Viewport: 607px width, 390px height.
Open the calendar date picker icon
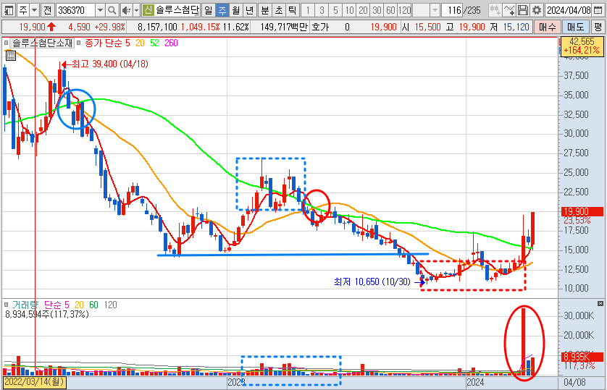click(x=598, y=10)
